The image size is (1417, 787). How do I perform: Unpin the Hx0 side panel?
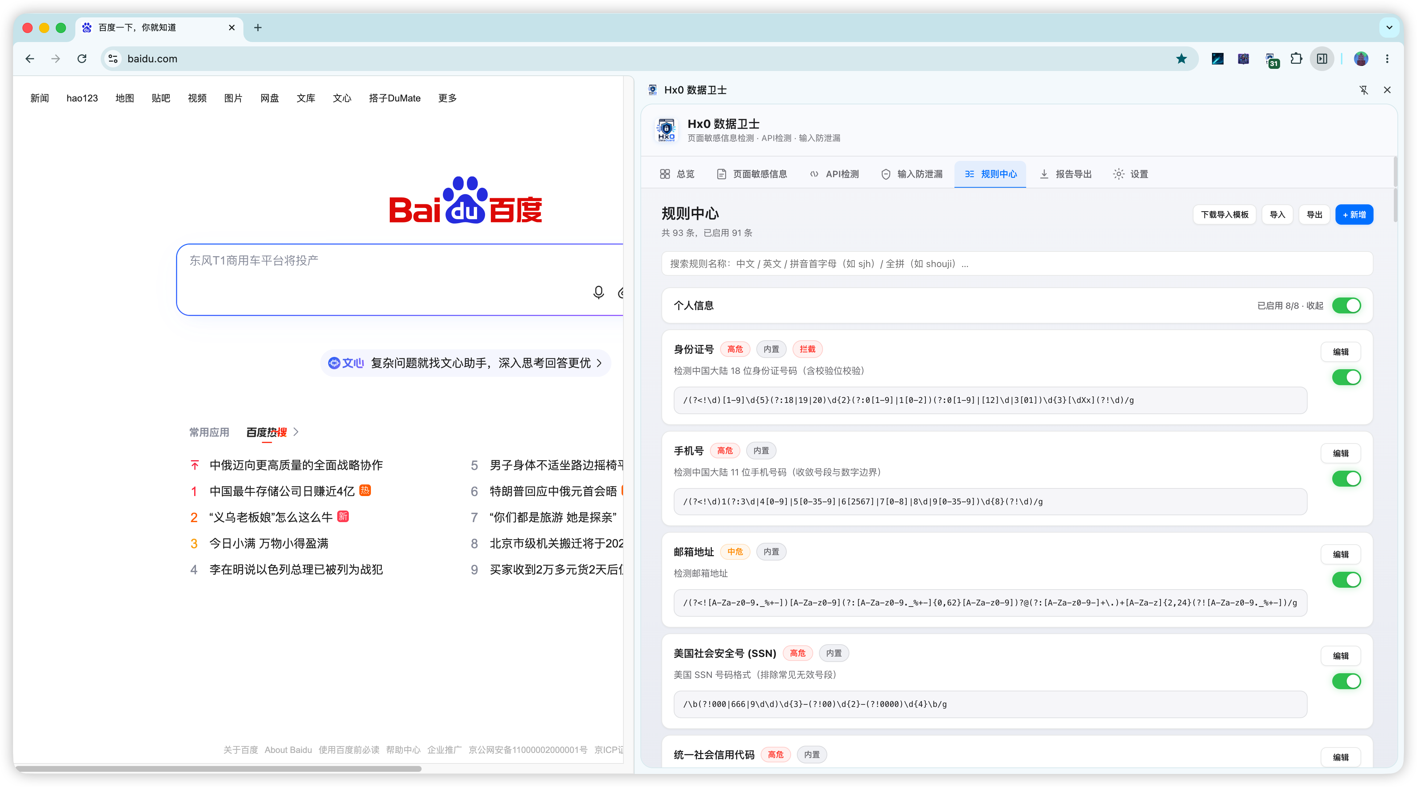coord(1364,90)
